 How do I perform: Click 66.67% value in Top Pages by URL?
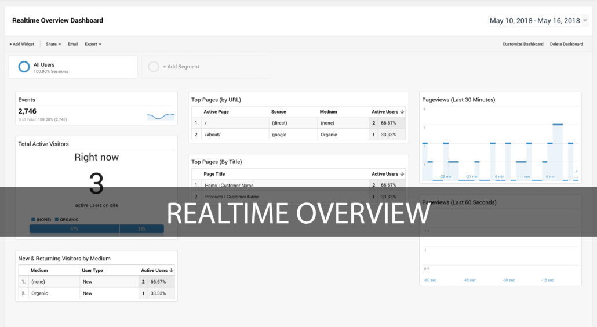click(388, 123)
